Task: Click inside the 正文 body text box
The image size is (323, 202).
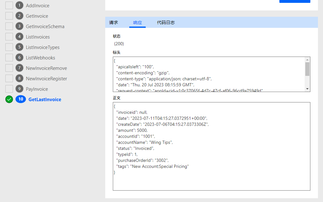Action: [x=211, y=146]
